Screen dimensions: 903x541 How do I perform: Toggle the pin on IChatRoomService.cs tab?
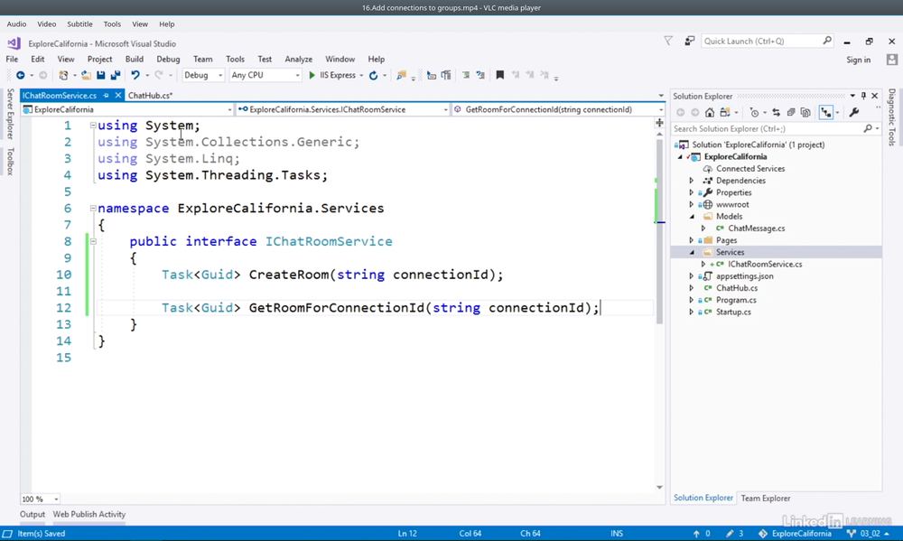[x=106, y=96]
